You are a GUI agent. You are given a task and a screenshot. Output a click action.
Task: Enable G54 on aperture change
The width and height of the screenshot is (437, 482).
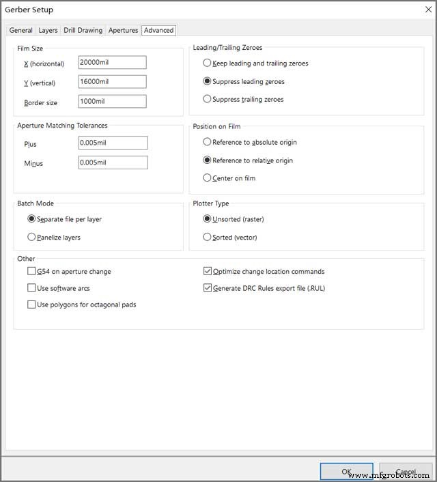pos(31,272)
